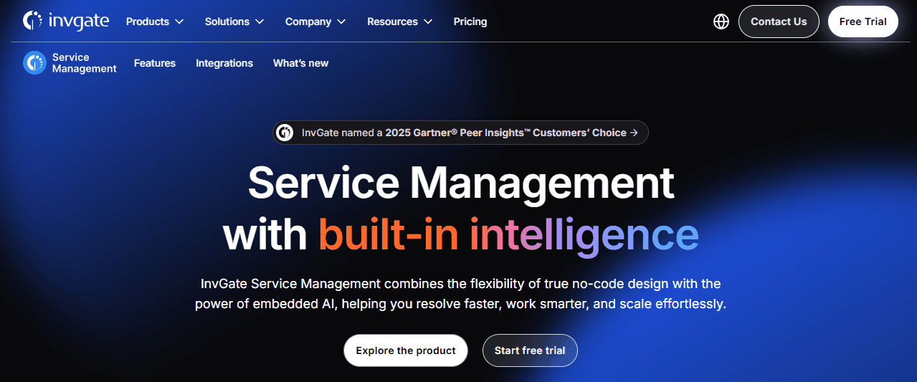Screen dimensions: 917x382
Task: Click the Contact Us button
Action: click(779, 22)
